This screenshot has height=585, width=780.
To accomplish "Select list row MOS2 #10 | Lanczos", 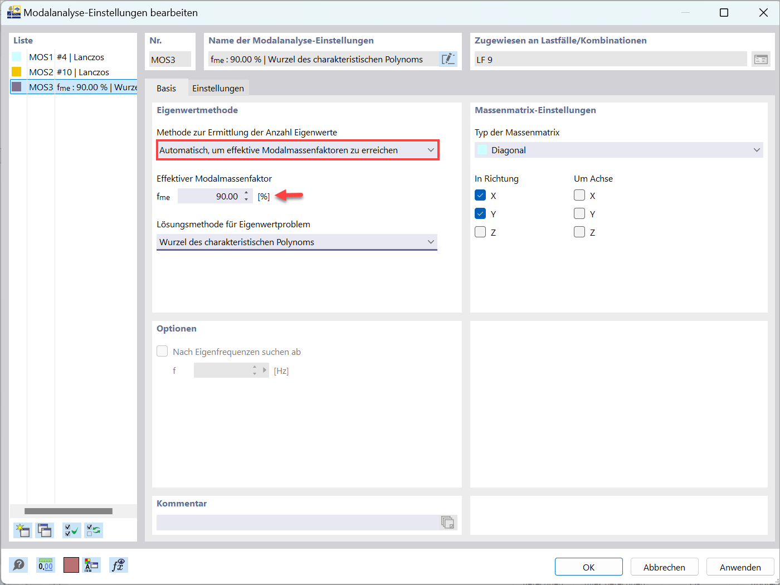I will [74, 72].
